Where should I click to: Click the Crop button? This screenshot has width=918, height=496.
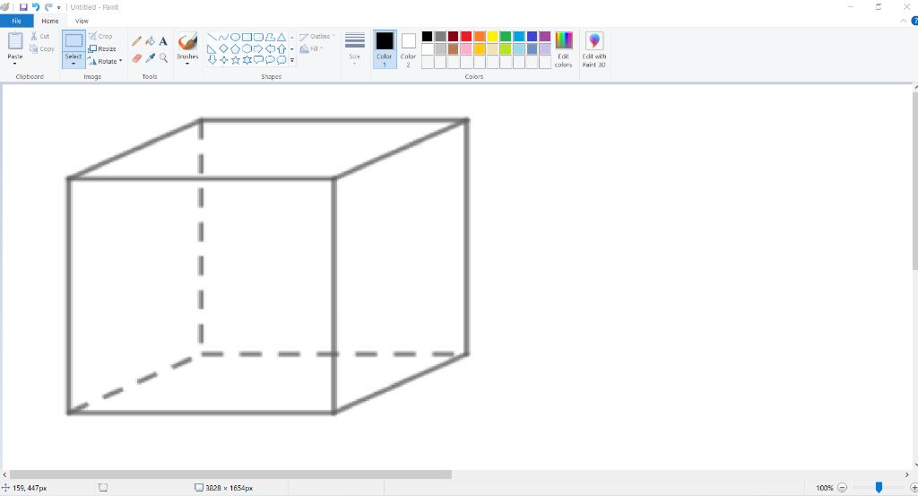tap(100, 36)
